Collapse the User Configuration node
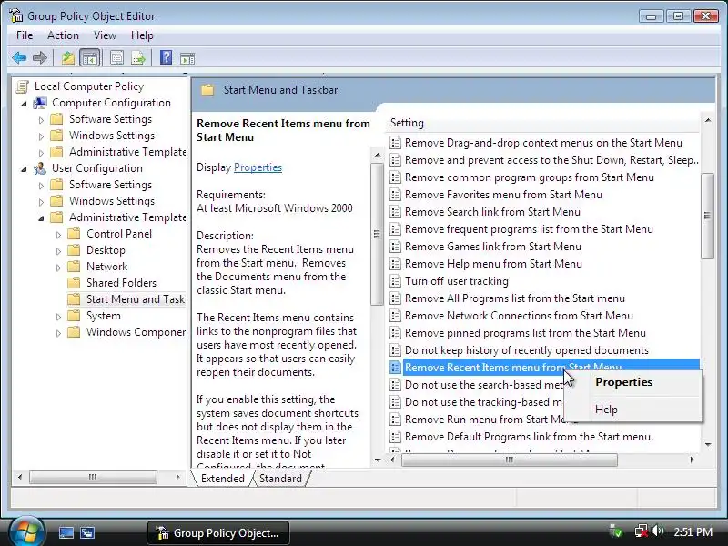 [x=25, y=169]
